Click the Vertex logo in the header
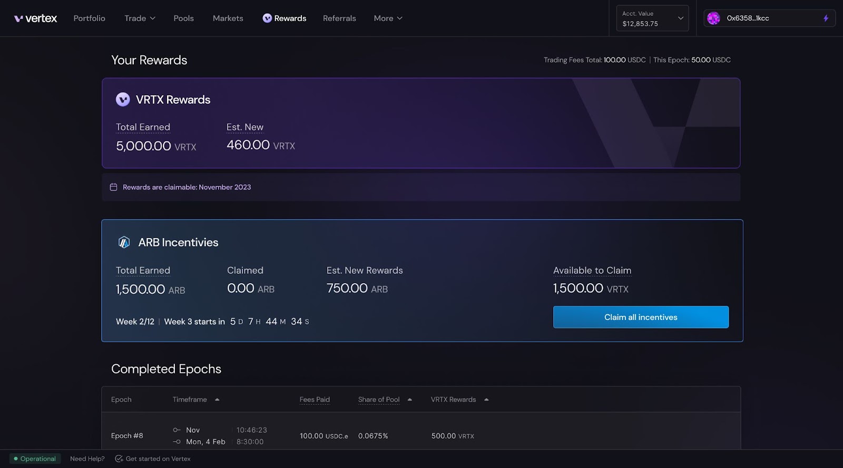Image resolution: width=843 pixels, height=468 pixels. tap(35, 18)
